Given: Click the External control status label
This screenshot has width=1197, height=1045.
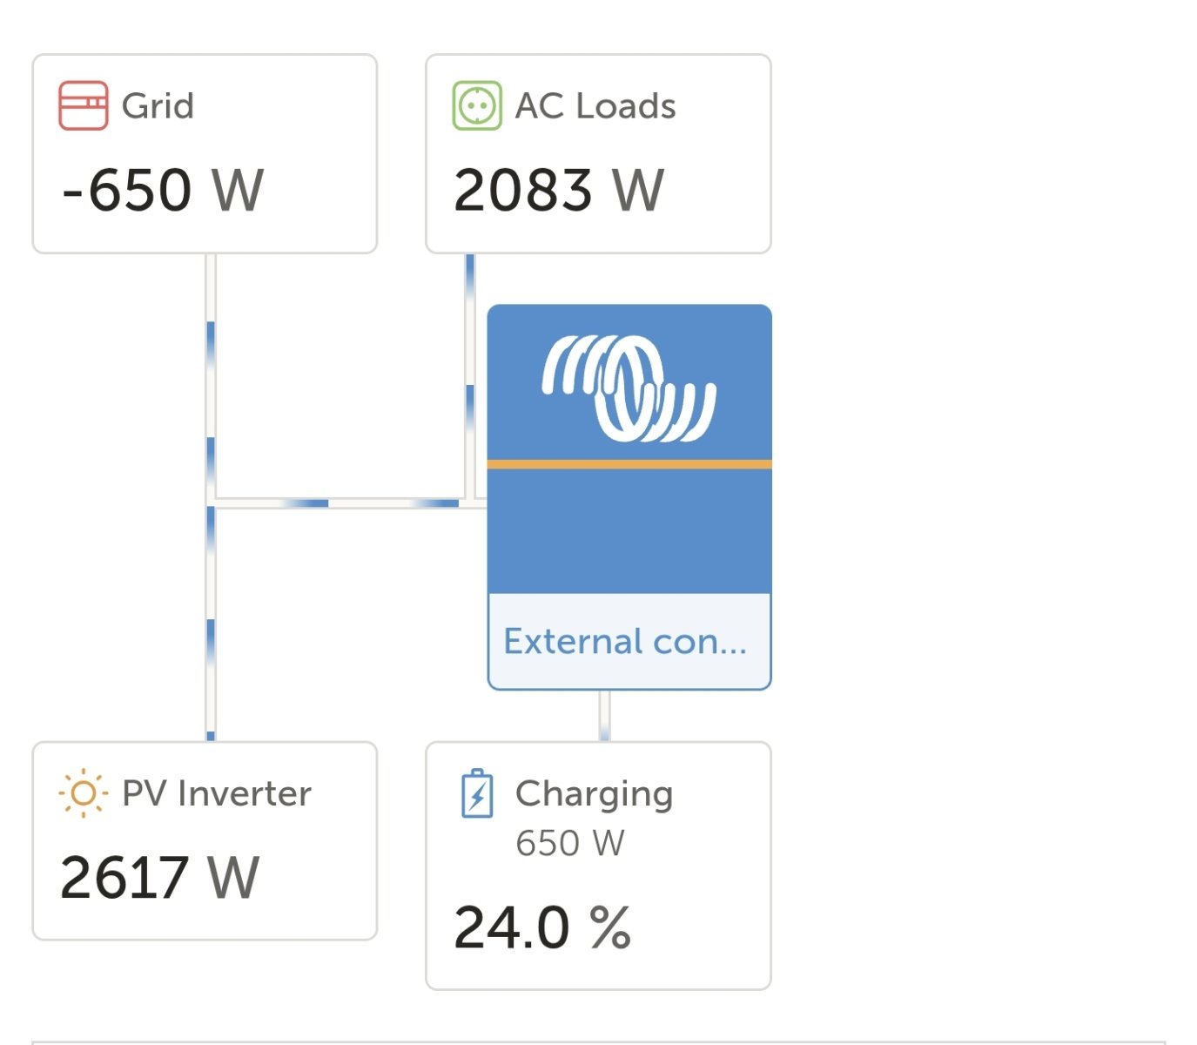Looking at the screenshot, I should tap(625, 642).
